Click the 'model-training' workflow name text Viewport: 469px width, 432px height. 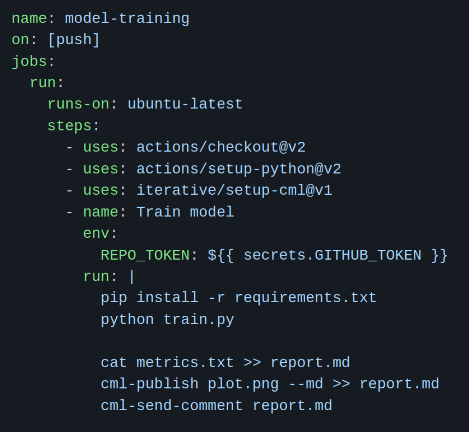[x=127, y=19]
